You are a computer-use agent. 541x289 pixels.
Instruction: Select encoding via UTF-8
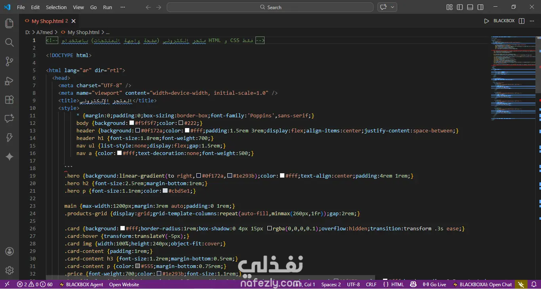tap(353, 284)
